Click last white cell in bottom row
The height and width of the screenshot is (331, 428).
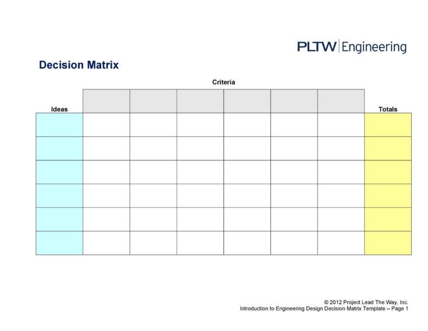[x=341, y=243]
